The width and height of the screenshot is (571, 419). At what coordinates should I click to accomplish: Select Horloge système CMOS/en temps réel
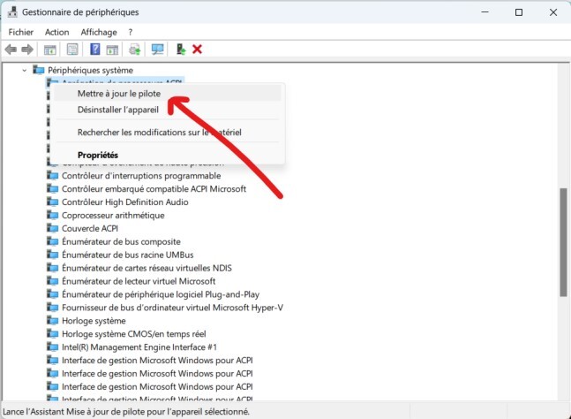pos(133,334)
